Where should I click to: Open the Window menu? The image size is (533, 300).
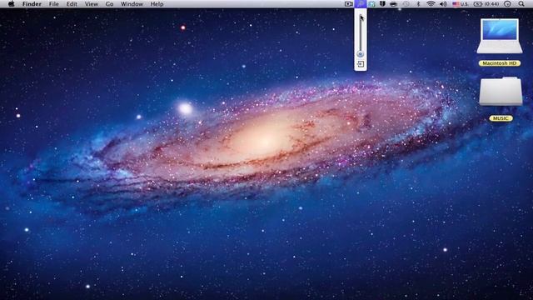pos(132,4)
